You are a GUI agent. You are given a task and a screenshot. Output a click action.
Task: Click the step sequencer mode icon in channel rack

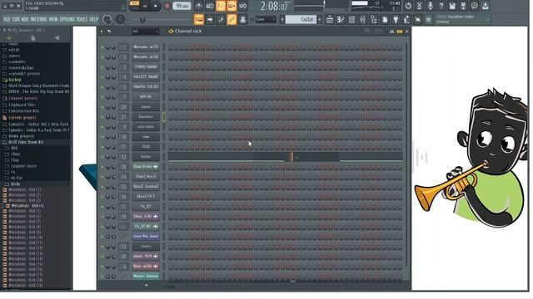coord(400,32)
